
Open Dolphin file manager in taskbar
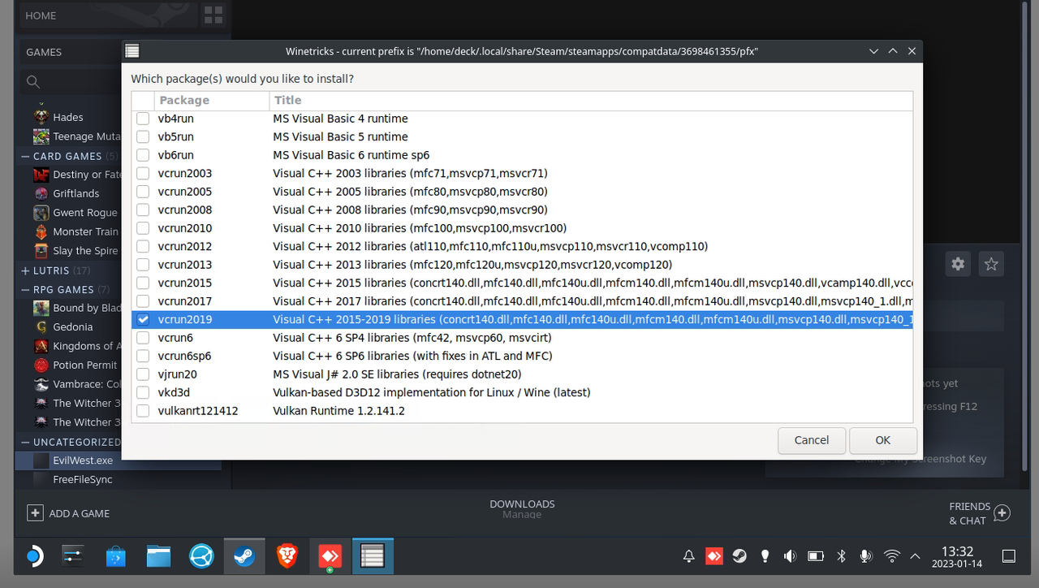point(158,556)
